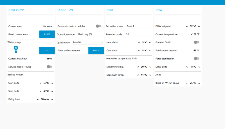Click the 'No error' status value

[47, 26]
